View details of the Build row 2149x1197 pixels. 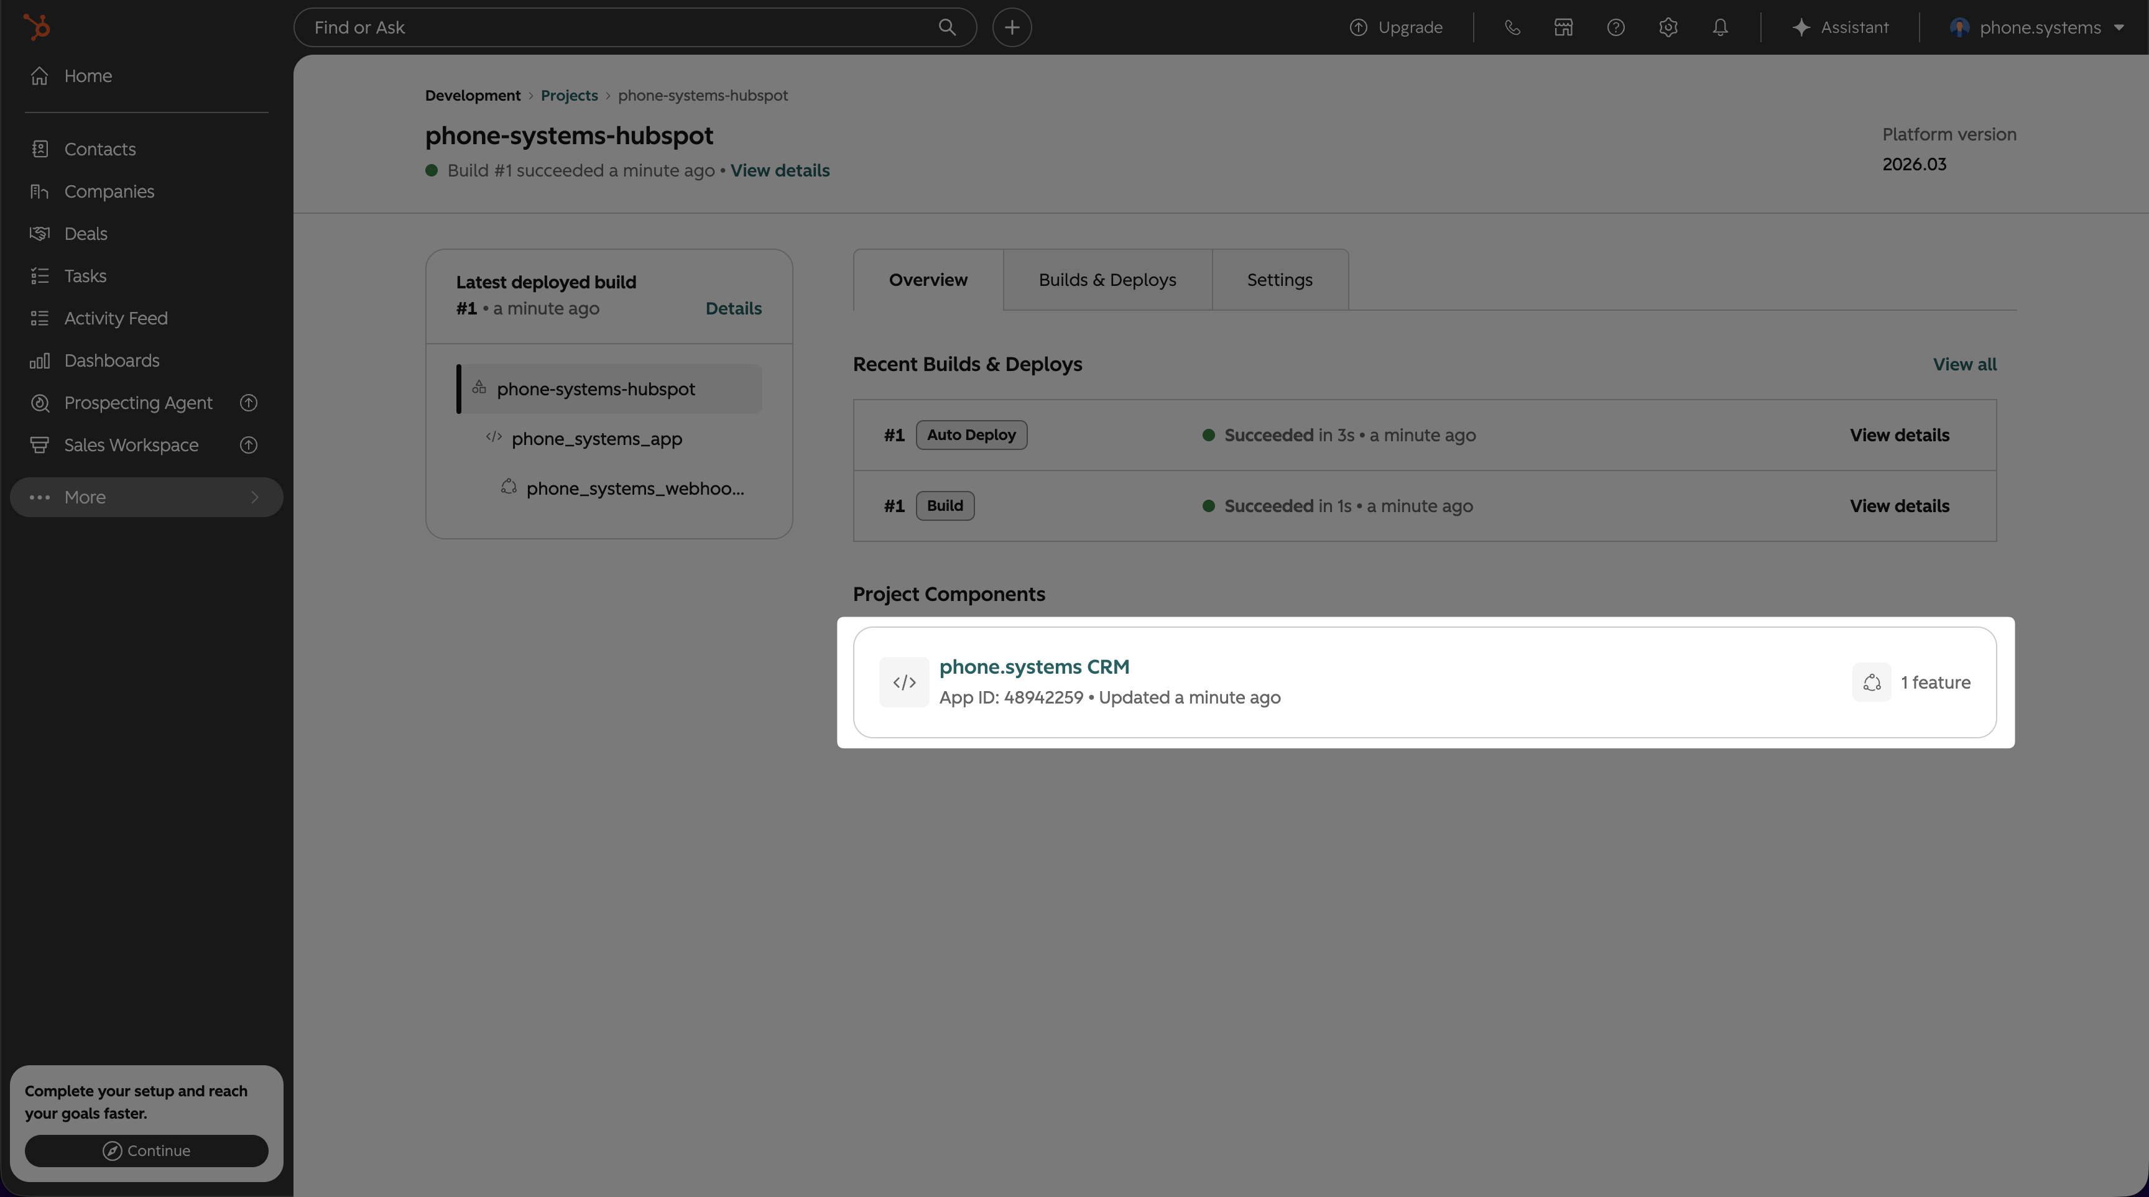pyautogui.click(x=1900, y=506)
